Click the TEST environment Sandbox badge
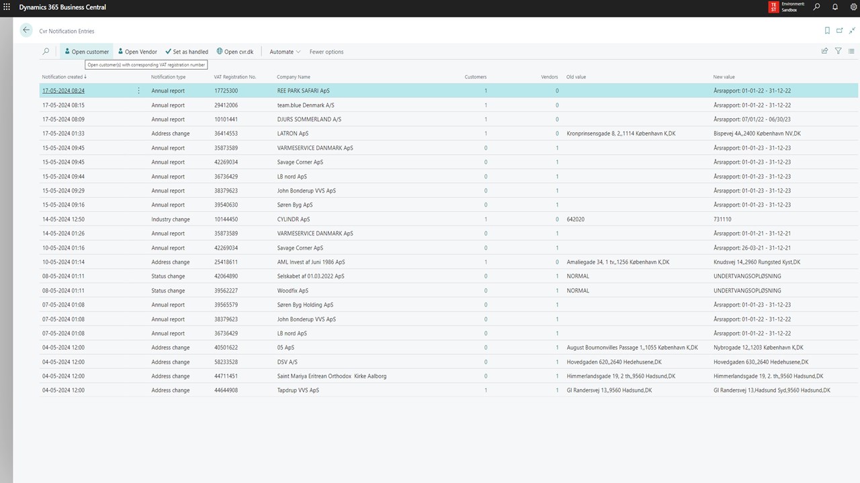 (x=786, y=7)
